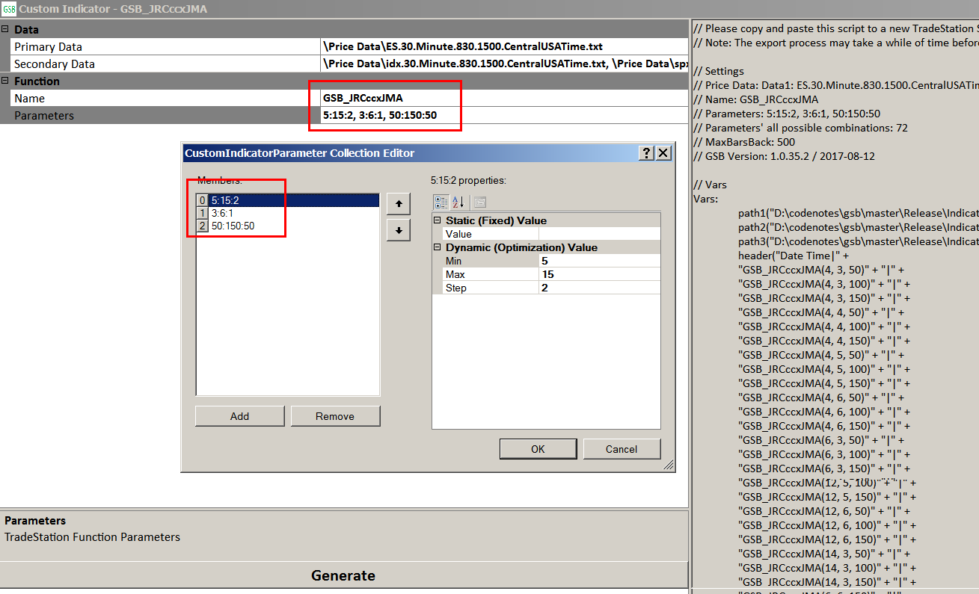
Task: Open Property Pages icon in grid toolbar
Action: tap(479, 202)
